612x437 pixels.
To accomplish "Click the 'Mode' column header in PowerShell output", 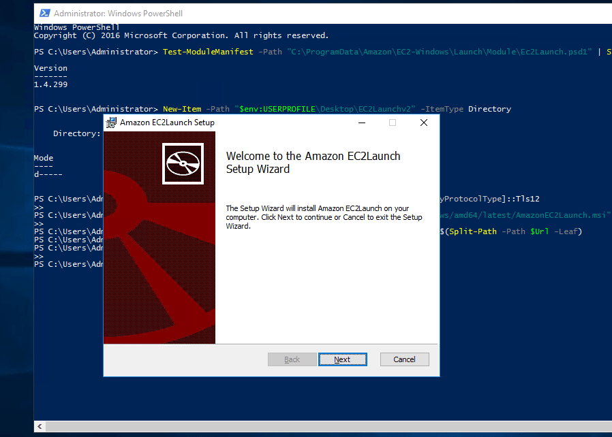I will (x=44, y=158).
